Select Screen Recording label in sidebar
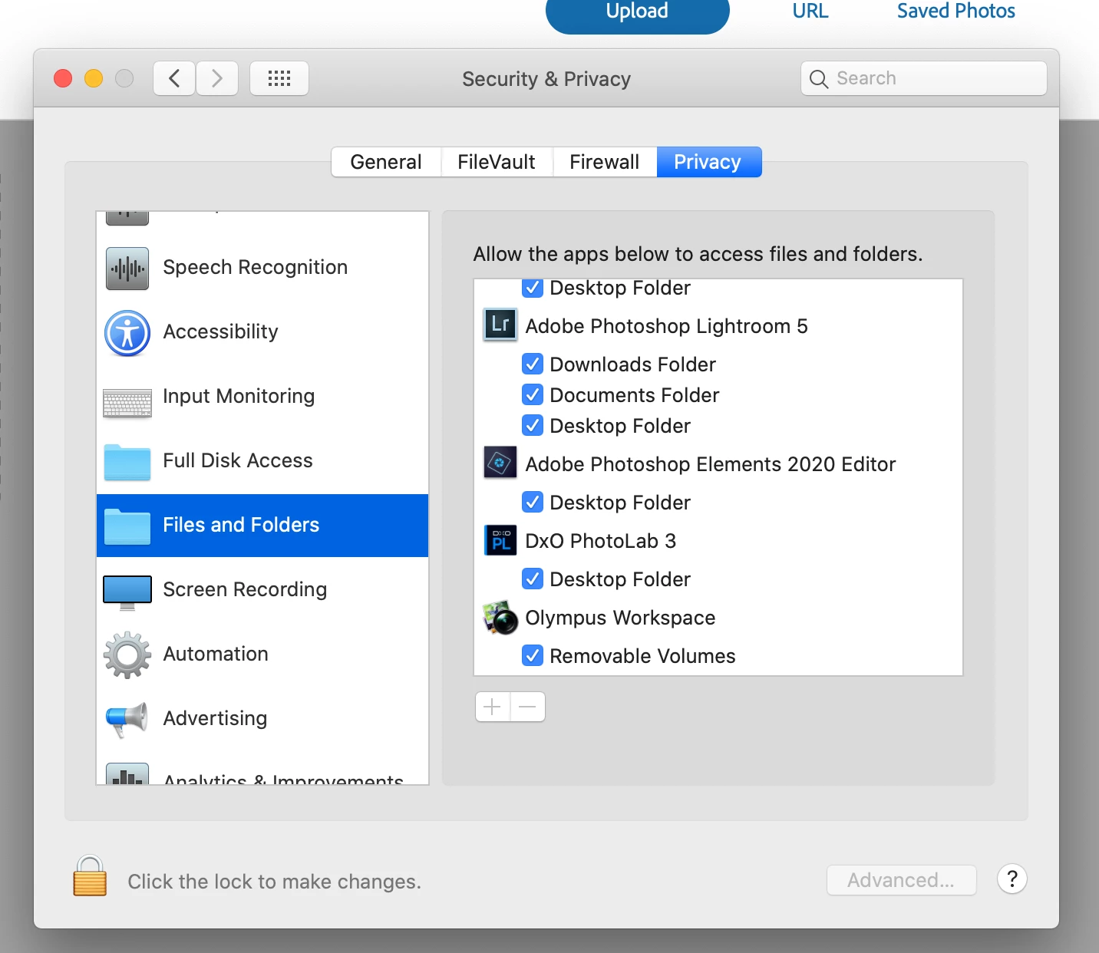 pyautogui.click(x=245, y=589)
